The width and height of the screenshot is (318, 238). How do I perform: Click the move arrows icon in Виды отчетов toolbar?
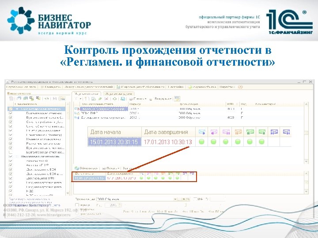tap(47, 99)
